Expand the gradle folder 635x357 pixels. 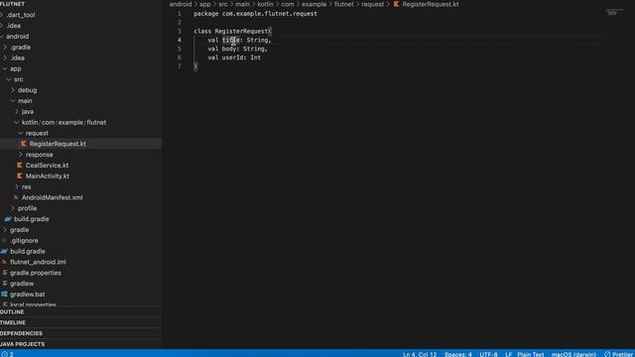coord(19,230)
